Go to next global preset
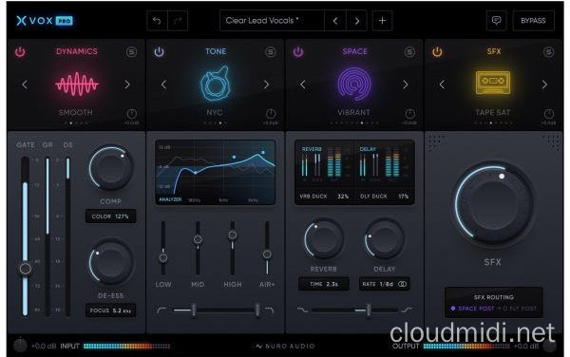Image resolution: width=570 pixels, height=357 pixels. 356,21
